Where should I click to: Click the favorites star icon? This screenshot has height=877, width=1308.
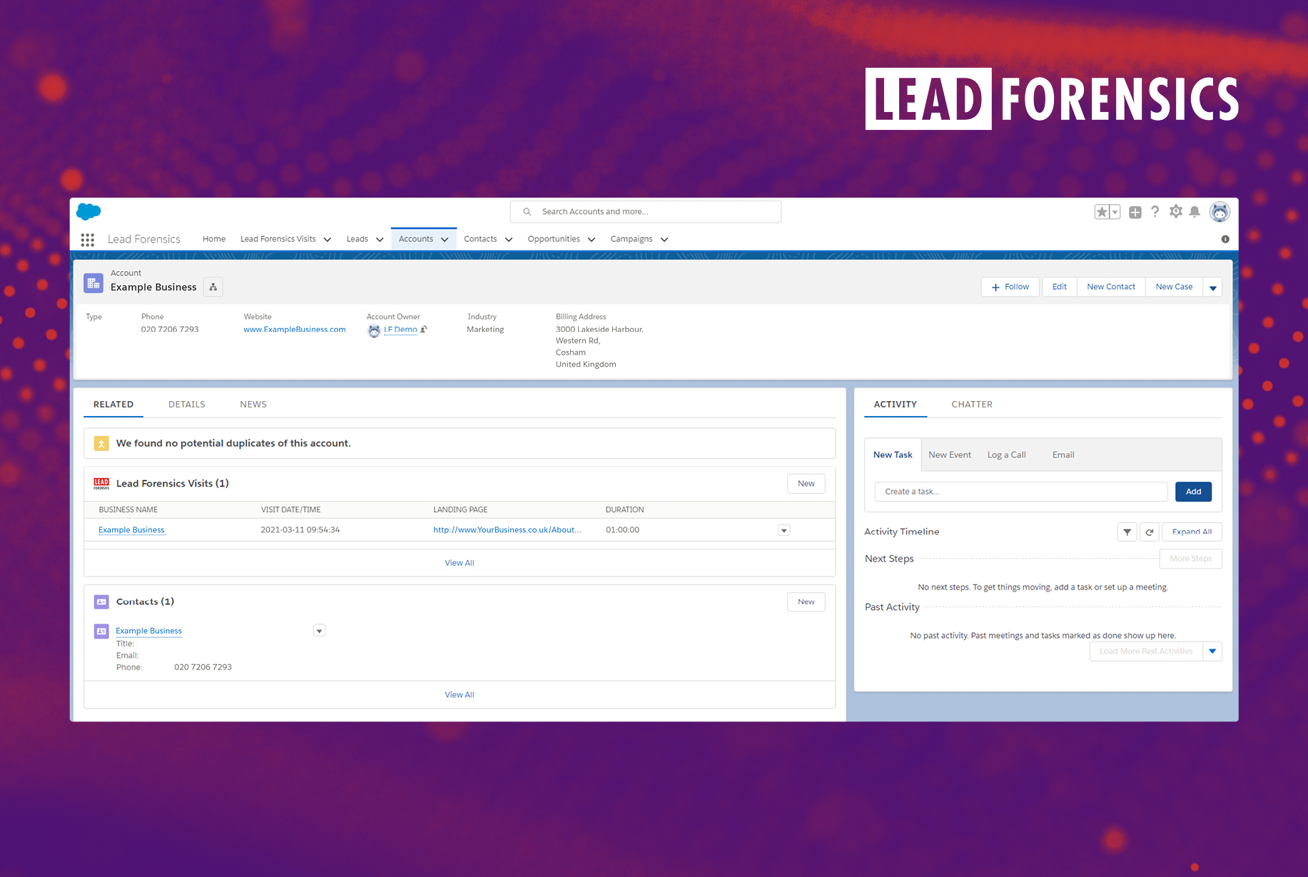click(x=1102, y=212)
